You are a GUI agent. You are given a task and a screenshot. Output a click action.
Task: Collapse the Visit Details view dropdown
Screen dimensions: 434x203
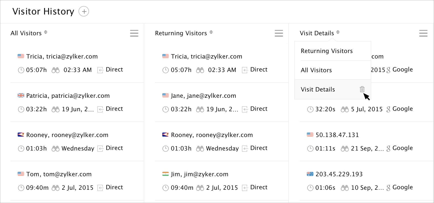click(338, 32)
